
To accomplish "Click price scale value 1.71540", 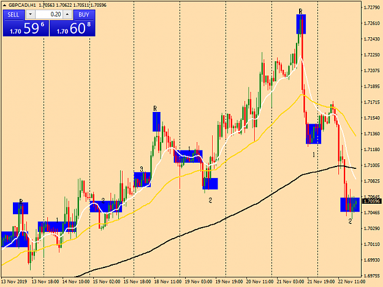I will 372,118.
